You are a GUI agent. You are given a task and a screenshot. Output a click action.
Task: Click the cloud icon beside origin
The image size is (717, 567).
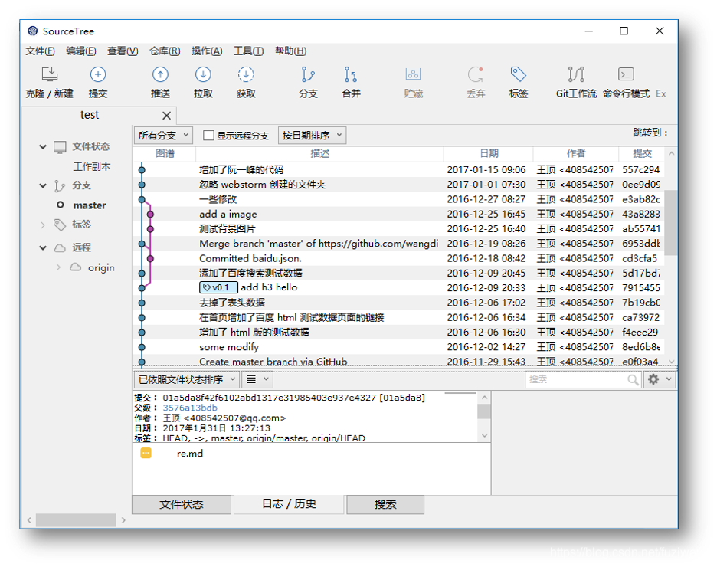[x=75, y=267]
